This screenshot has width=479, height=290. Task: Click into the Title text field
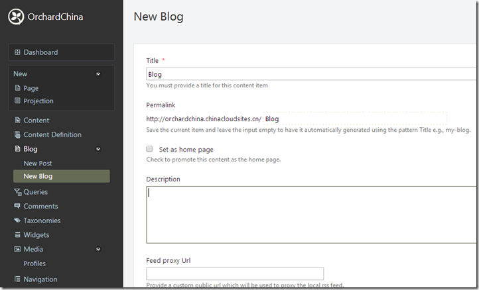pyautogui.click(x=310, y=75)
